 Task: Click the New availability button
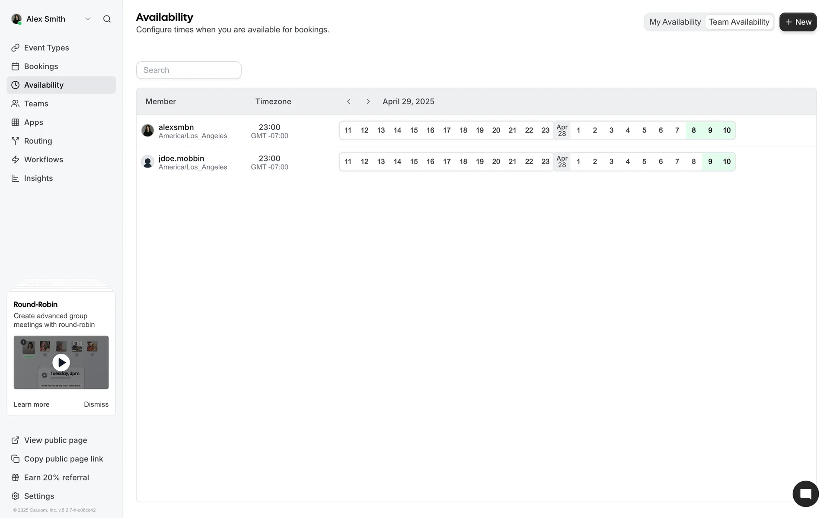[798, 22]
